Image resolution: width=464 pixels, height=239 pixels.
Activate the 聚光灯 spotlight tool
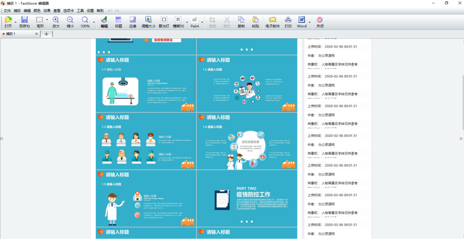[x=164, y=22]
